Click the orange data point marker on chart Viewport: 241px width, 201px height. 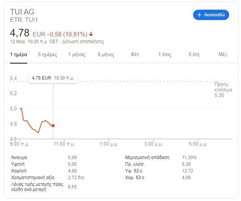point(53,126)
